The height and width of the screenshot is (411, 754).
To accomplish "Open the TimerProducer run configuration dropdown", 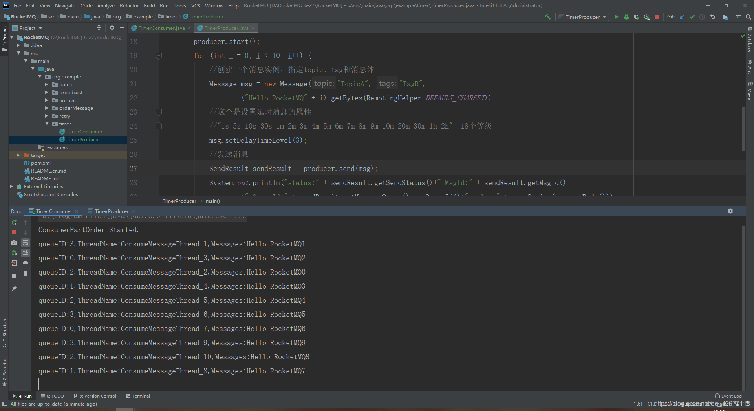I will pyautogui.click(x=582, y=17).
